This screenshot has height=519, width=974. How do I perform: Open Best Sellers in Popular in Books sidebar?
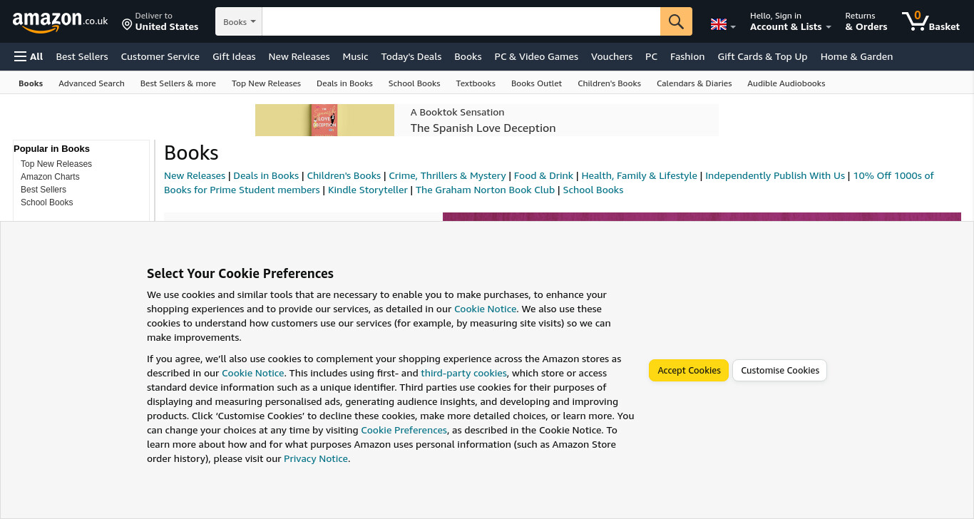[x=43, y=190]
